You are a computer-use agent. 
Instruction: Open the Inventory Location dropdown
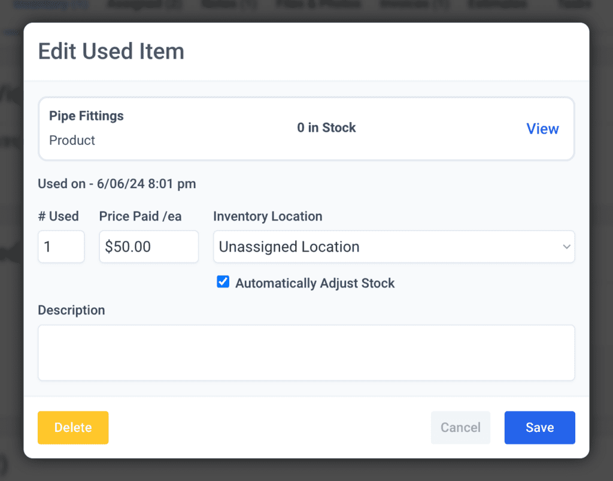(x=393, y=247)
